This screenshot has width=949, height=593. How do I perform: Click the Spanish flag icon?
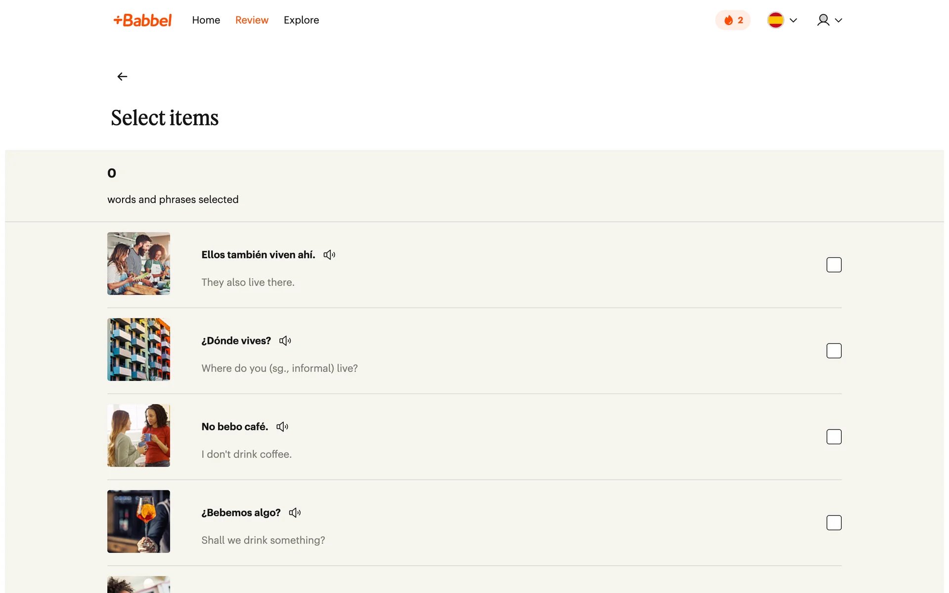(775, 20)
